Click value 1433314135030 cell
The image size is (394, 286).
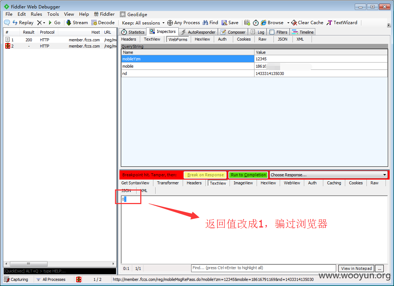tap(321, 74)
